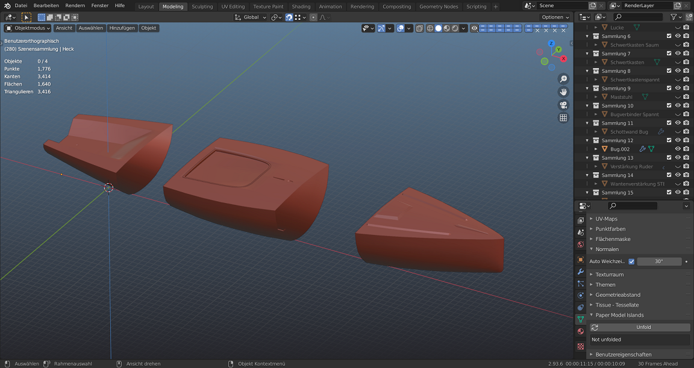Toggle the Auto Weichzeichnen checkbox

coord(631,261)
